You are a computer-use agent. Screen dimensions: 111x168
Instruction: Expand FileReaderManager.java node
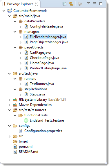[x=21, y=37]
